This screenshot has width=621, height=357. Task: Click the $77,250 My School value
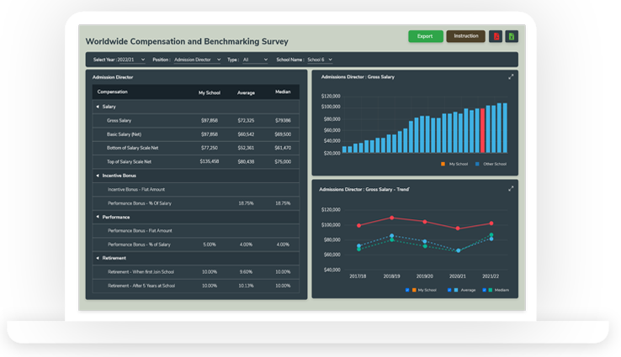(210, 148)
